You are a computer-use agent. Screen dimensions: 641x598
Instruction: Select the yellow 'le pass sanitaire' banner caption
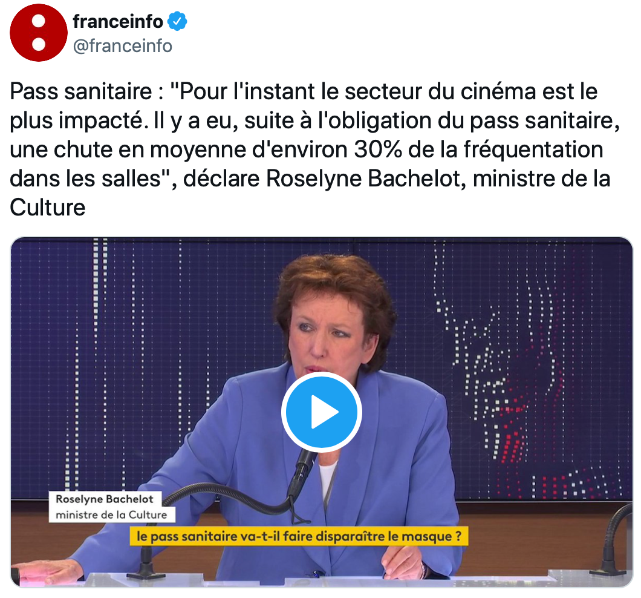pos(299,536)
